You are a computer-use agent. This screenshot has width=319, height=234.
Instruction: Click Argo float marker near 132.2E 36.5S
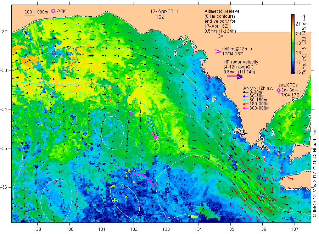(138, 204)
